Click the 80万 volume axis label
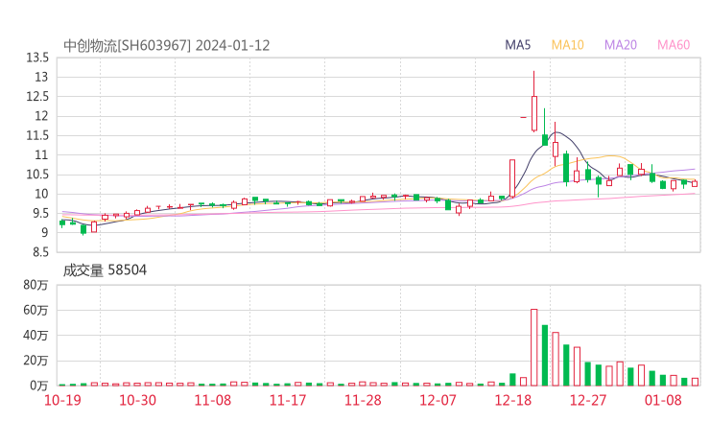 [35, 285]
